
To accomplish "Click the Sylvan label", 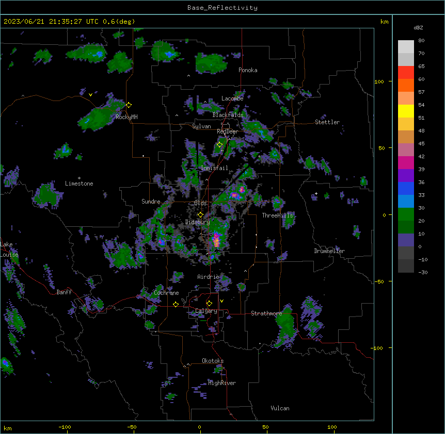I will (201, 126).
